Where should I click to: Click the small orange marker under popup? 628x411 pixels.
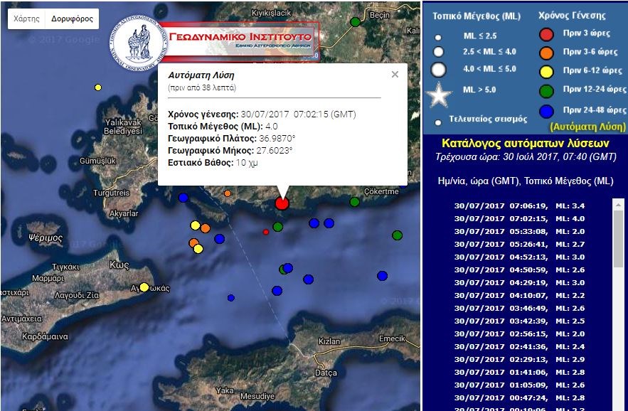coord(228,193)
